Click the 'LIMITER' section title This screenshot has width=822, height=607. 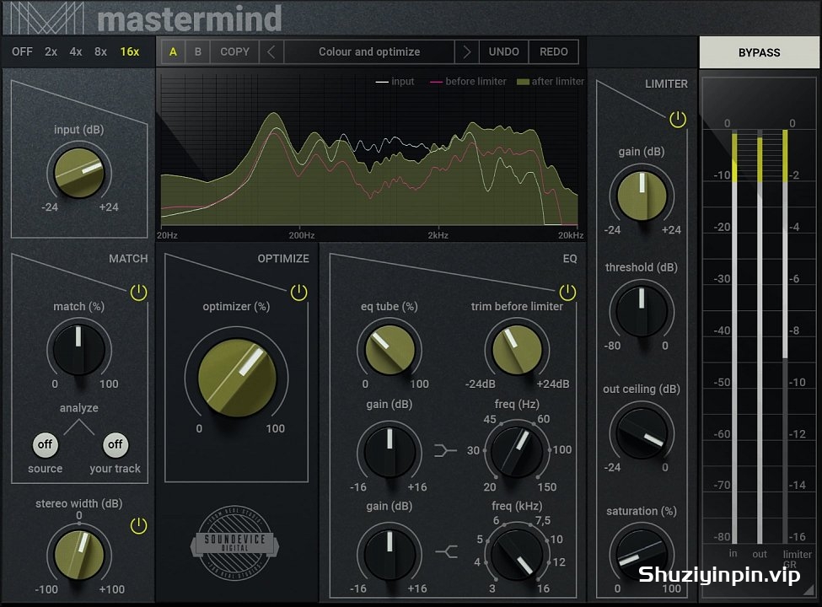click(x=666, y=83)
